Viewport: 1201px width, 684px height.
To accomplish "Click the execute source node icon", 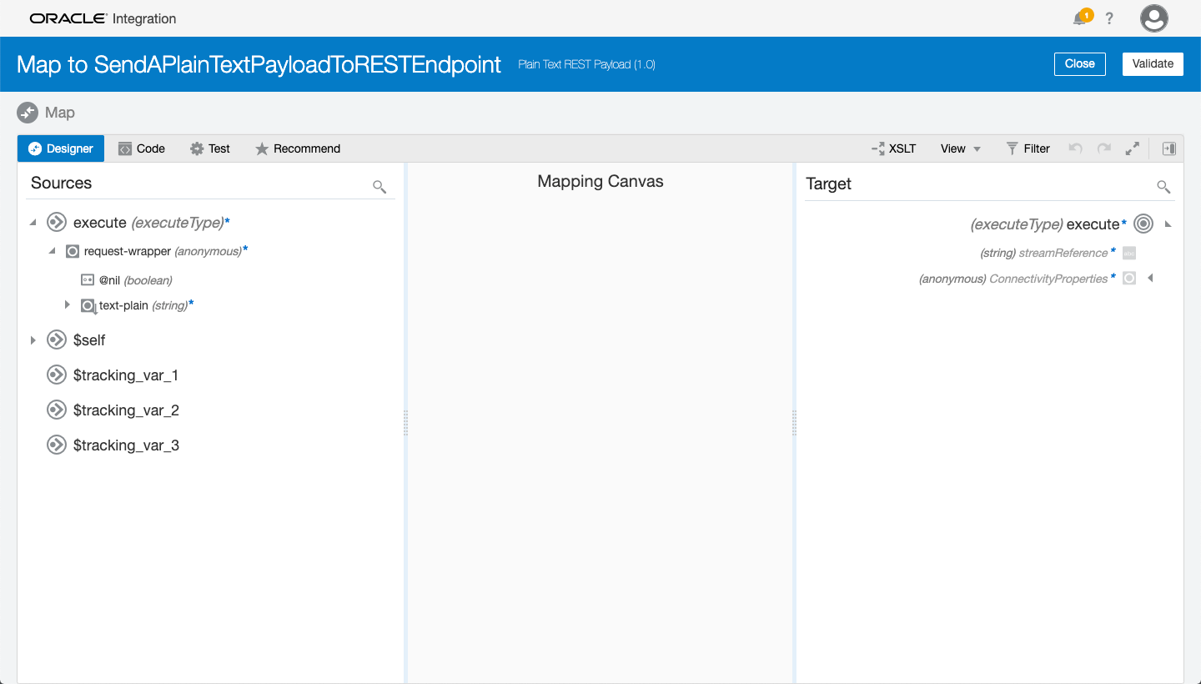I will [56, 223].
